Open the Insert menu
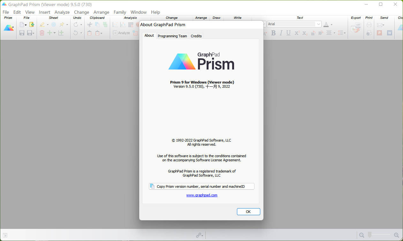The height and width of the screenshot is (241, 403). 45,12
